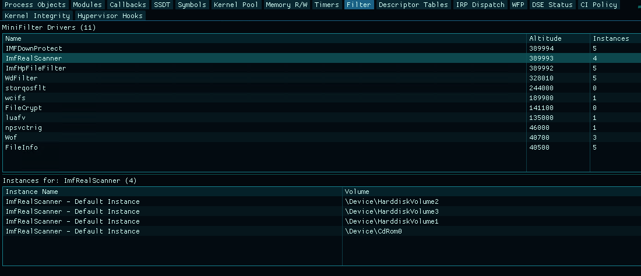Viewport: 641px width, 276px height.
Task: Select the ImfRealScanner driver row
Action: 322,58
